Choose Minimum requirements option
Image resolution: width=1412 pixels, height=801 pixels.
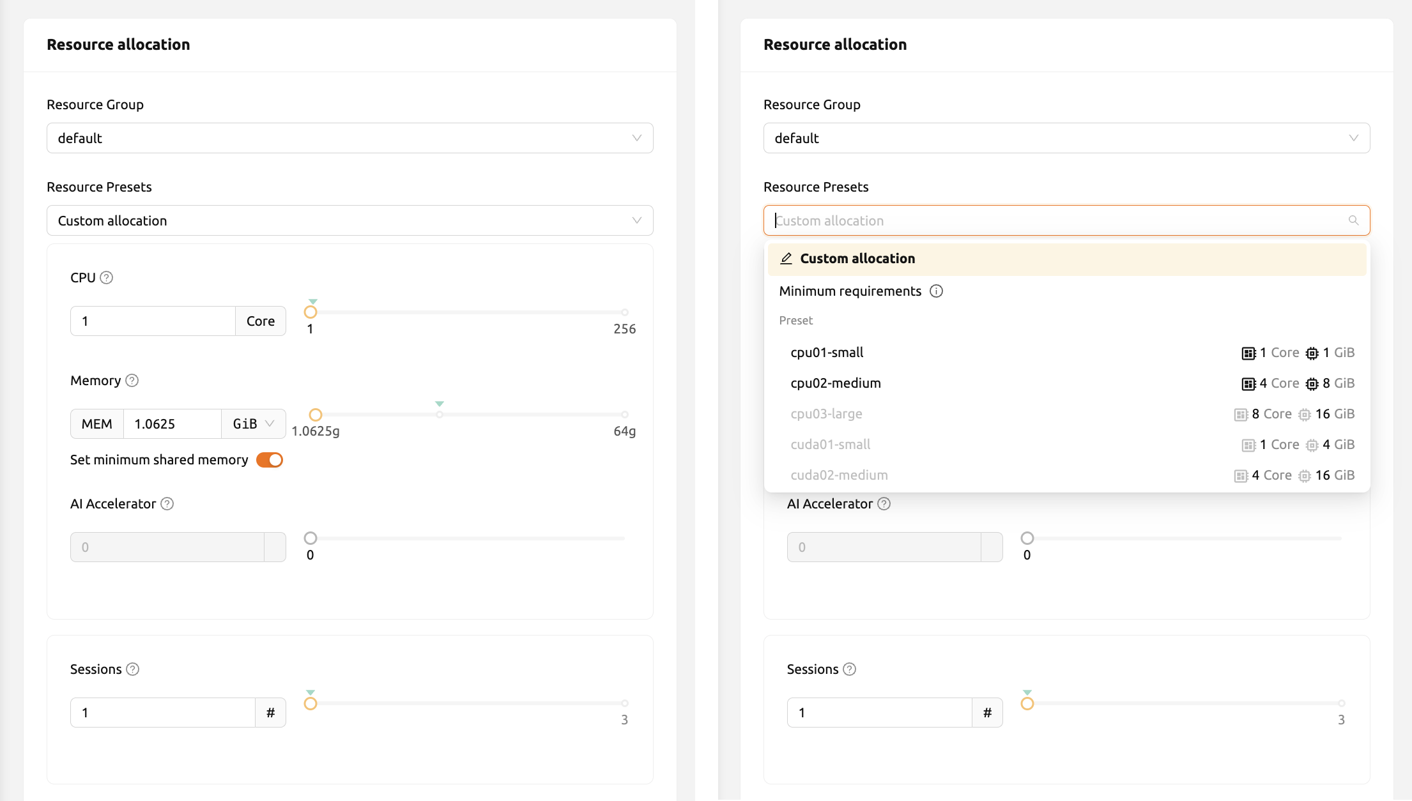pos(1066,291)
